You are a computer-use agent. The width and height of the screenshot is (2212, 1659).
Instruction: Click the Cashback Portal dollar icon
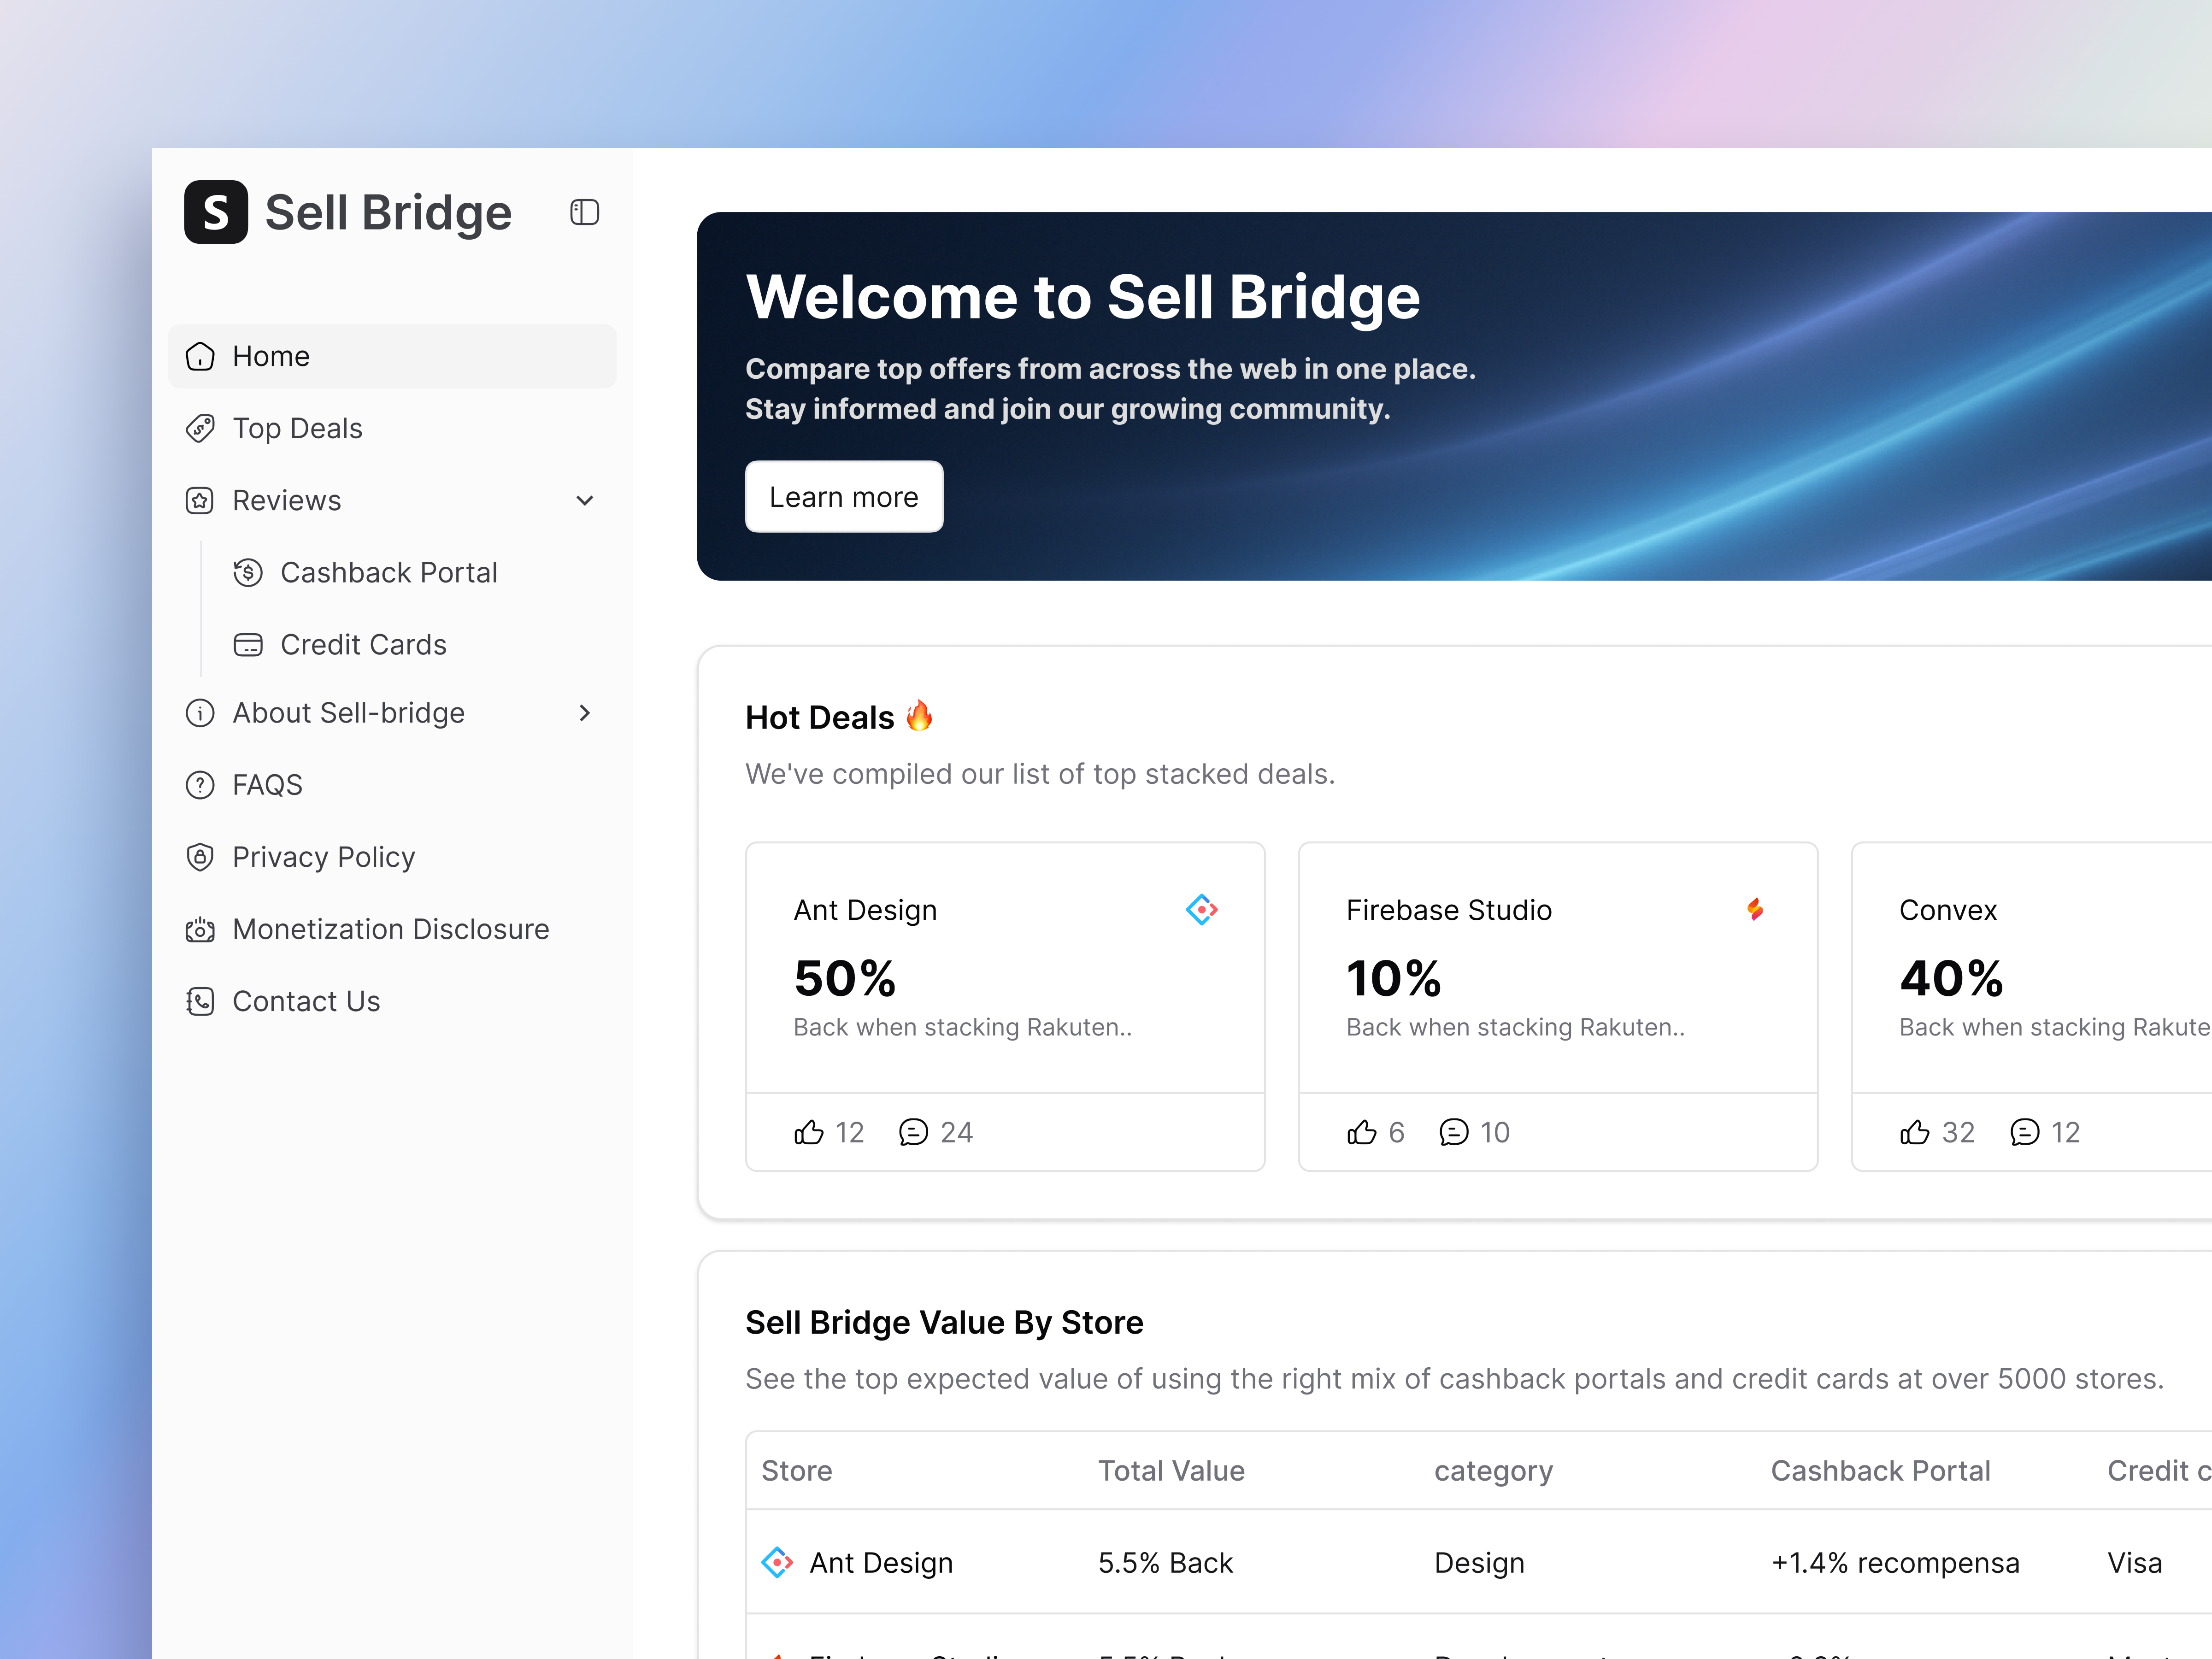click(x=248, y=572)
